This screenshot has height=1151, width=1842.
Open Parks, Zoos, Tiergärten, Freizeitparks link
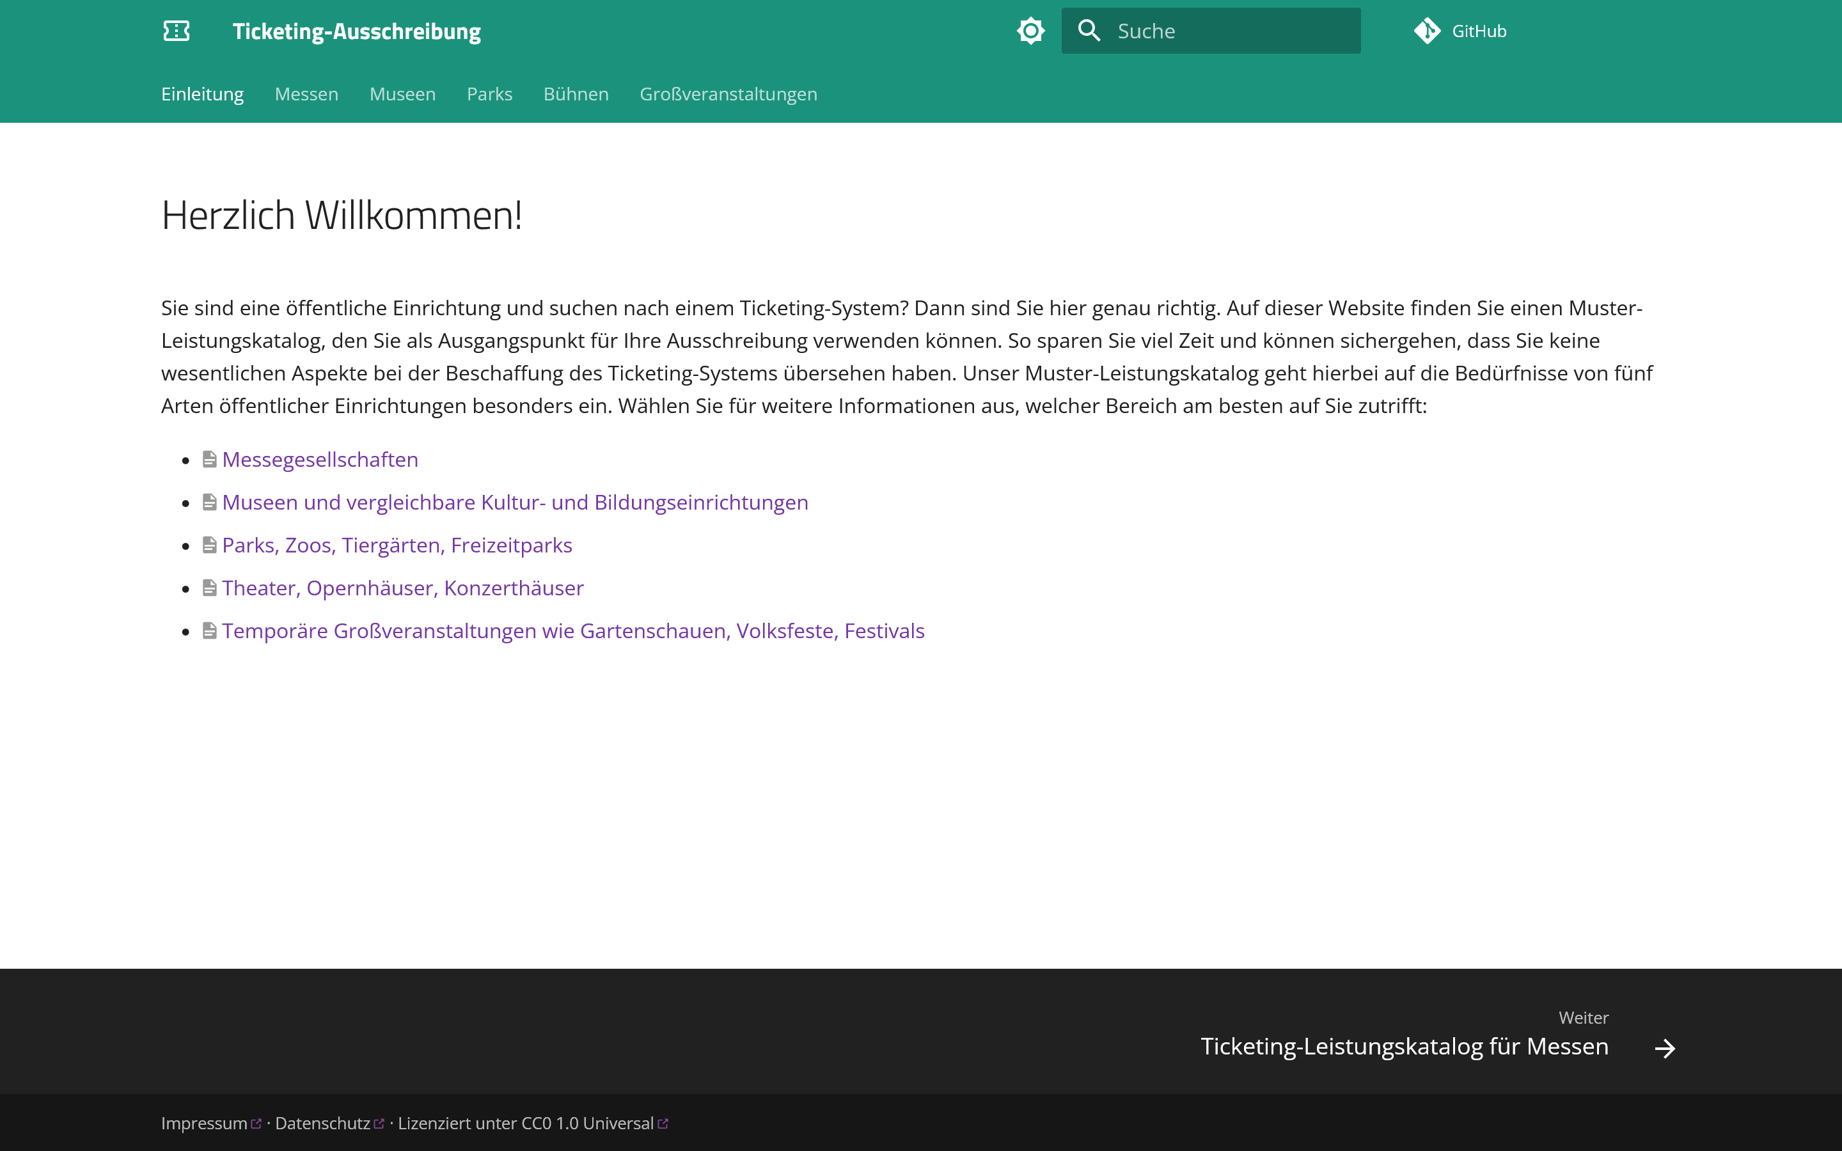(397, 545)
